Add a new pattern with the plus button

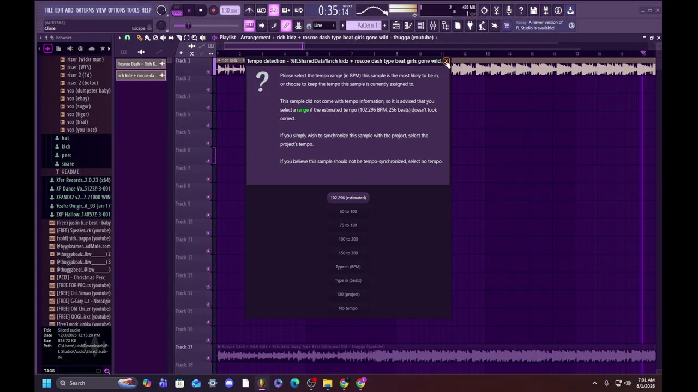pos(384,26)
